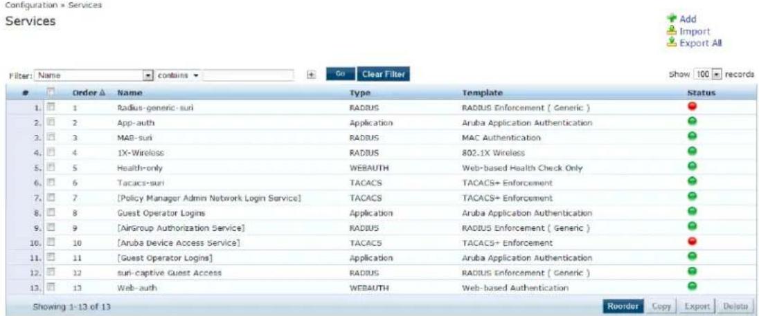
Task: Click the Delete button
Action: [735, 306]
